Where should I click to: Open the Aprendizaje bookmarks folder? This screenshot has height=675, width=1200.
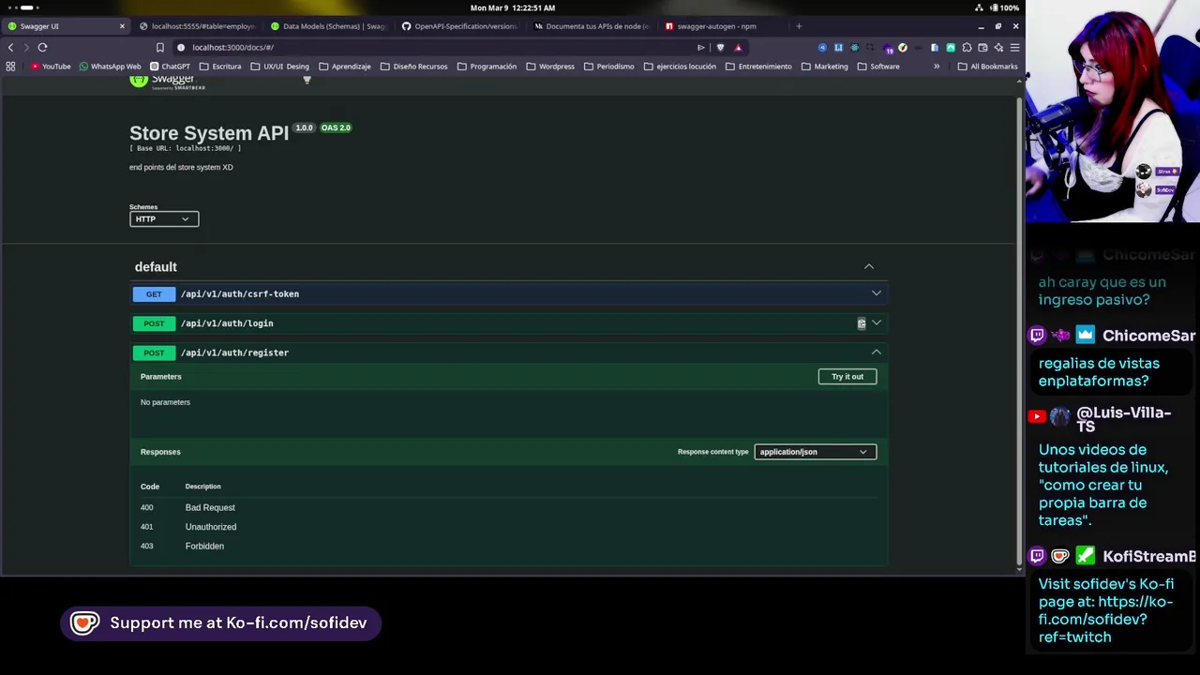click(344, 67)
